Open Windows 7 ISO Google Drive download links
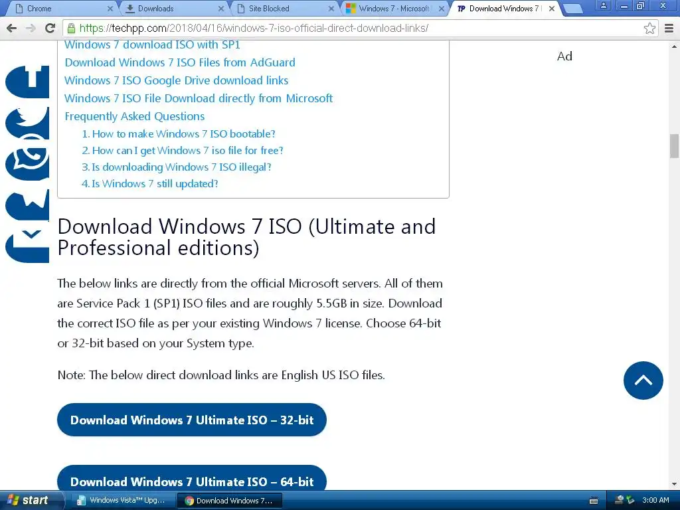Screen dimensions: 680x510 176,80
